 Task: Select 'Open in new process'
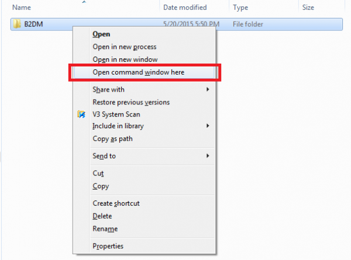point(124,47)
